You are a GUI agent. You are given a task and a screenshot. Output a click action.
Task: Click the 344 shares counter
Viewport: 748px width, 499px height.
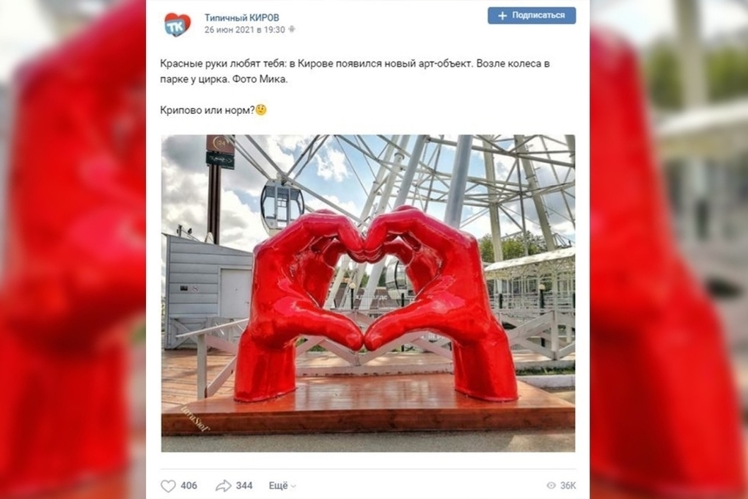[x=243, y=486]
